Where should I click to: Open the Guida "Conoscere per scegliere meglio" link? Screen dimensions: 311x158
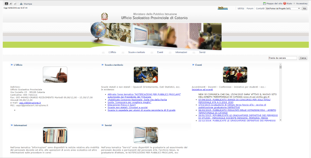pyautogui.click(x=129, y=102)
